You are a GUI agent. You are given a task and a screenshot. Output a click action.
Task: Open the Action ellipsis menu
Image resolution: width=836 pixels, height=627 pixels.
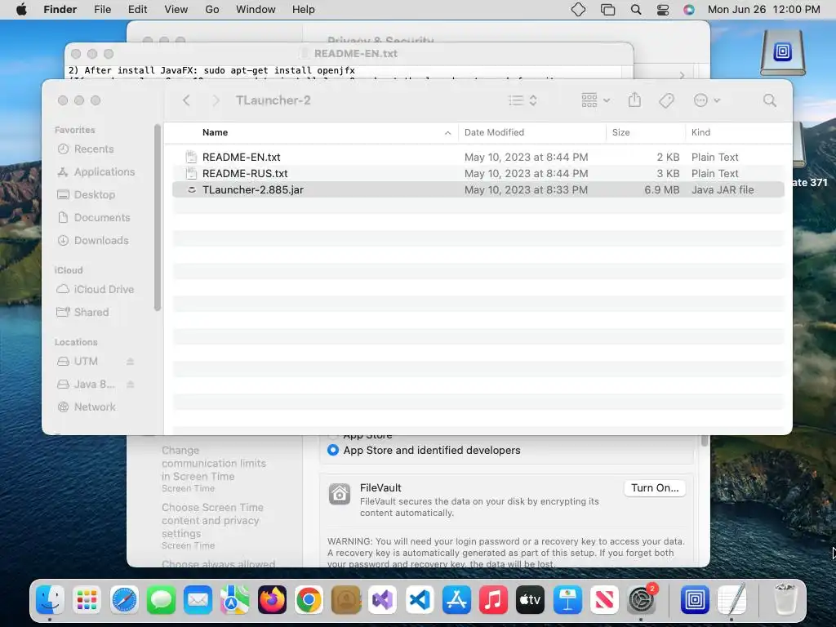706,100
